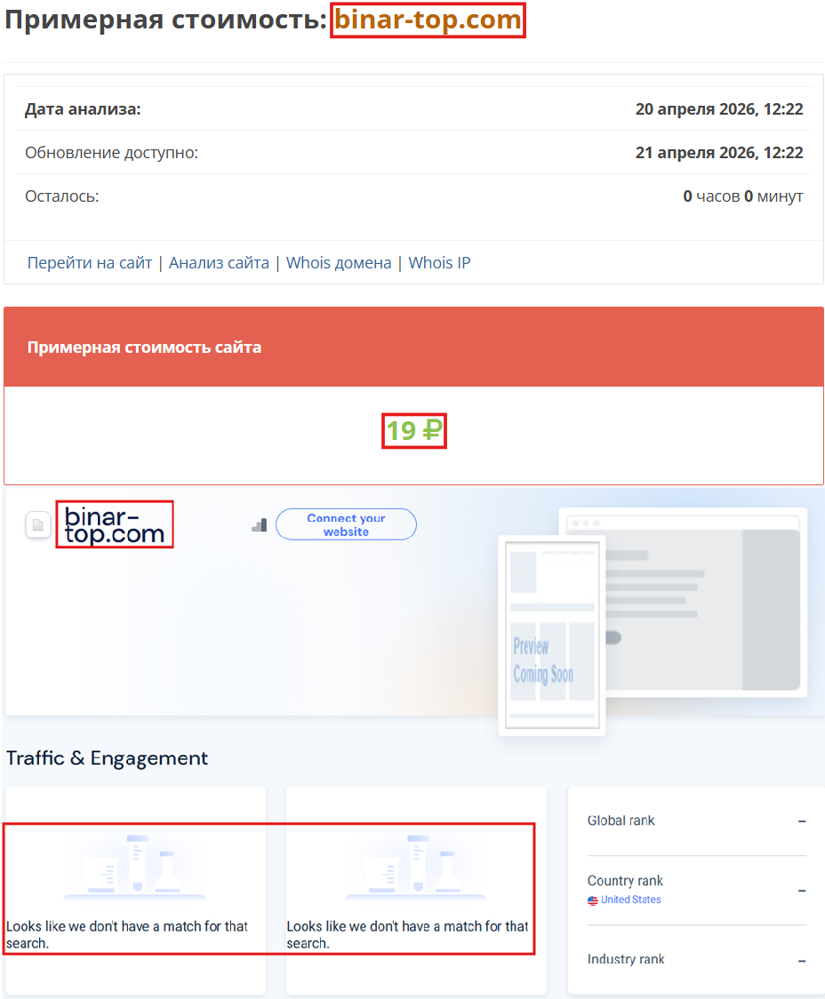Select the 'Traffic & Engagement' section heading
Viewport: 825px width, 999px height.
pos(107,758)
